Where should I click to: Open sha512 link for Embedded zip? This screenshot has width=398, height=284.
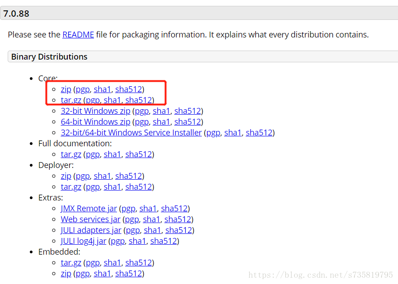(x=128, y=274)
